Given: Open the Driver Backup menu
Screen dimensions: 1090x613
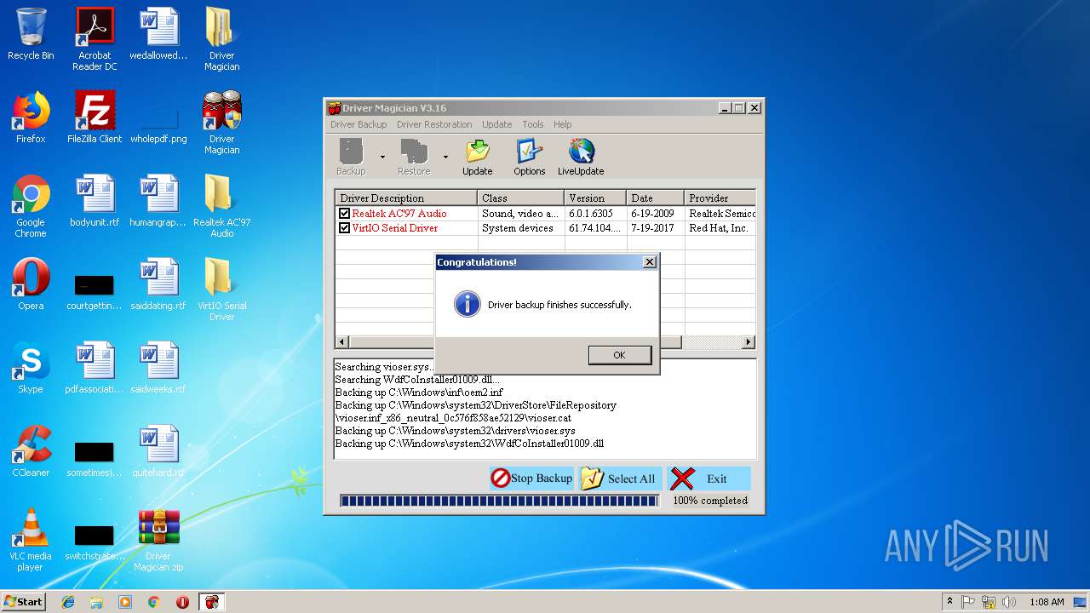Looking at the screenshot, I should click(x=359, y=124).
